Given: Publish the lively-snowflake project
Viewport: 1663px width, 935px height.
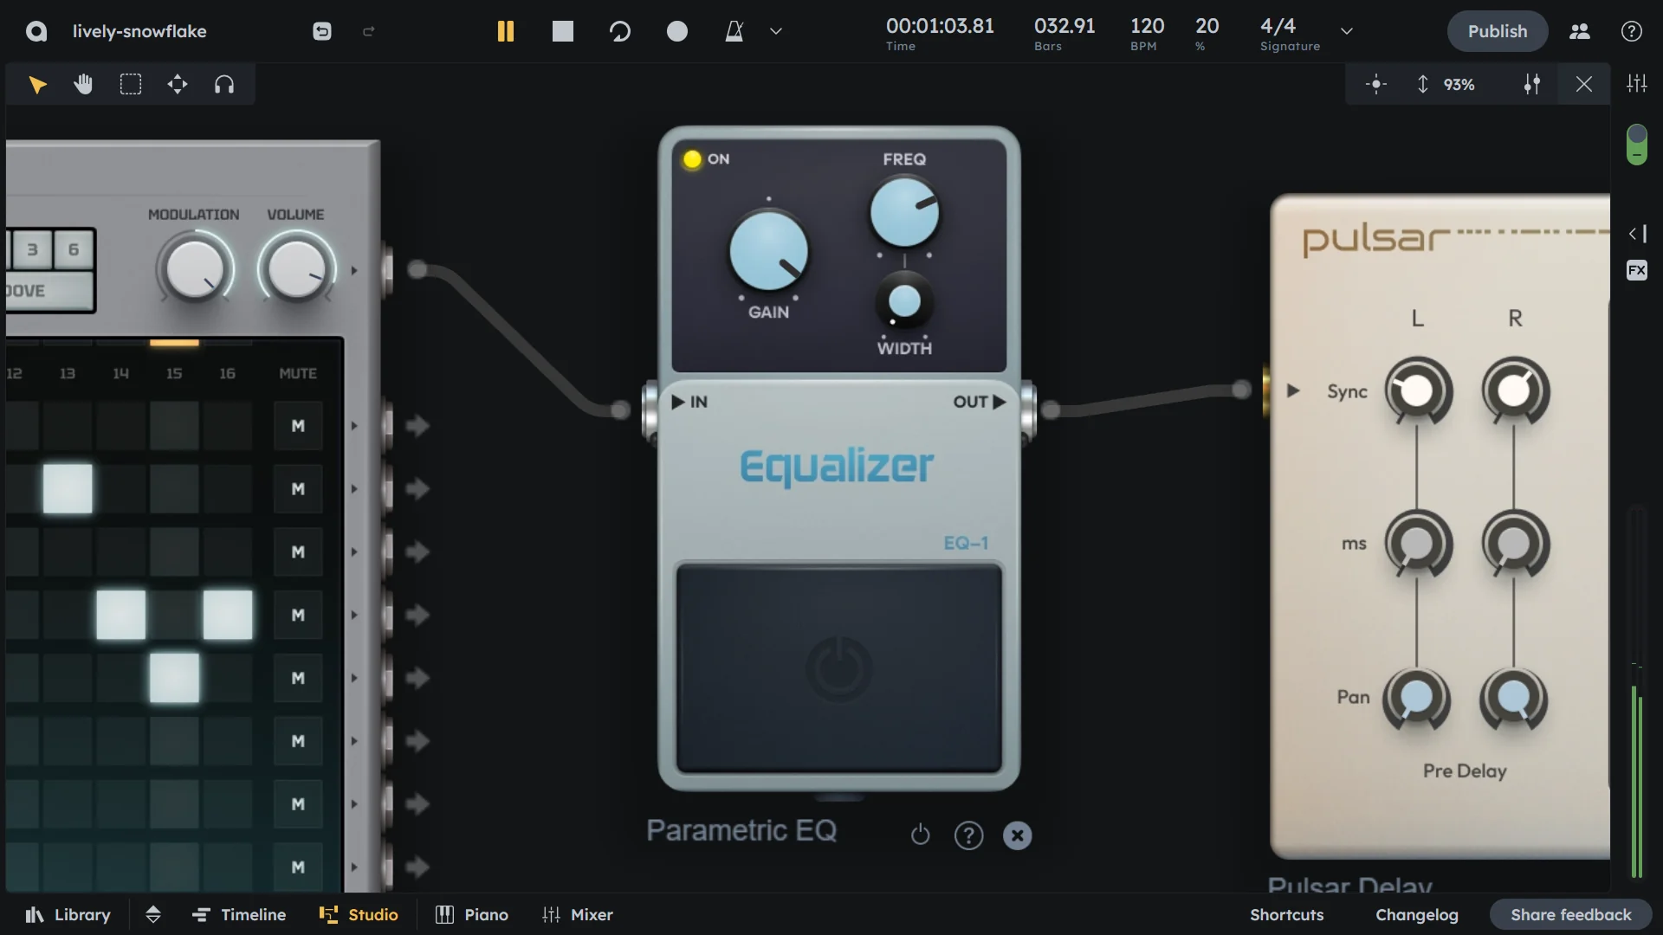Looking at the screenshot, I should point(1497,31).
